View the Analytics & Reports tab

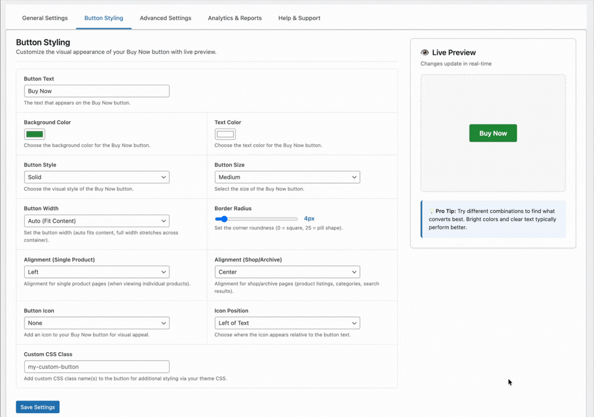(x=234, y=18)
